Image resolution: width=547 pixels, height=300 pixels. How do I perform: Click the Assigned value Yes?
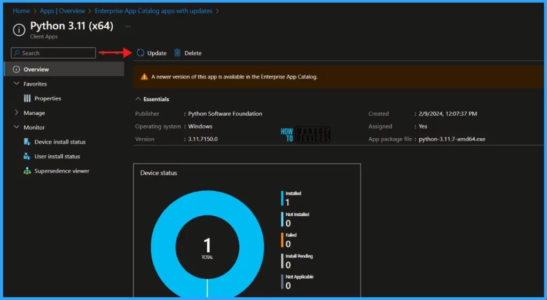pos(423,127)
